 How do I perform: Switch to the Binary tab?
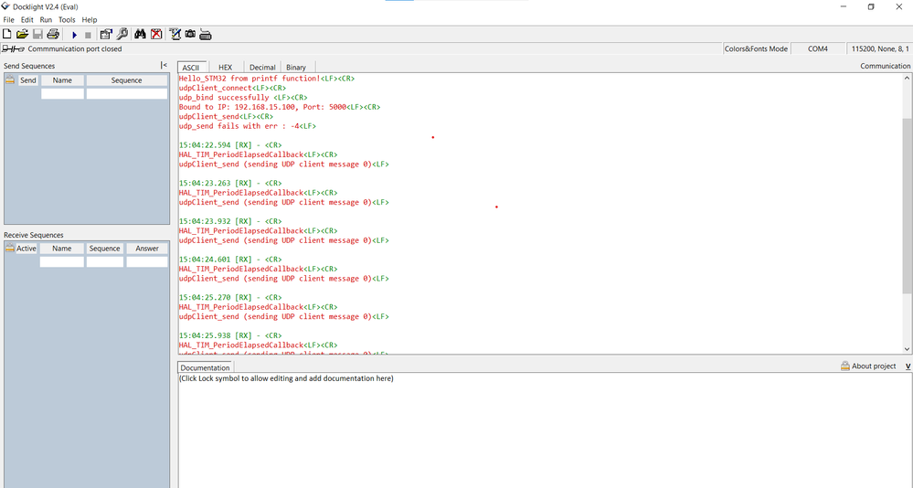(x=296, y=68)
